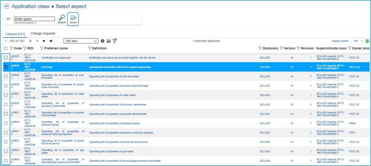The image size is (371, 166).
Task: Toggle the select-all checkbox in header
Action: [6, 48]
